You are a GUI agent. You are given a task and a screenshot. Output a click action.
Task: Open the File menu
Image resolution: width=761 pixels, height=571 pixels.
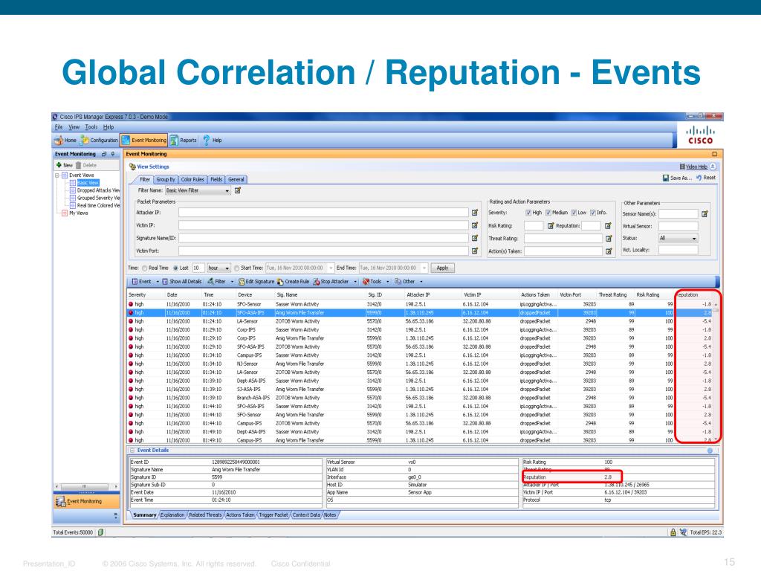click(x=59, y=127)
